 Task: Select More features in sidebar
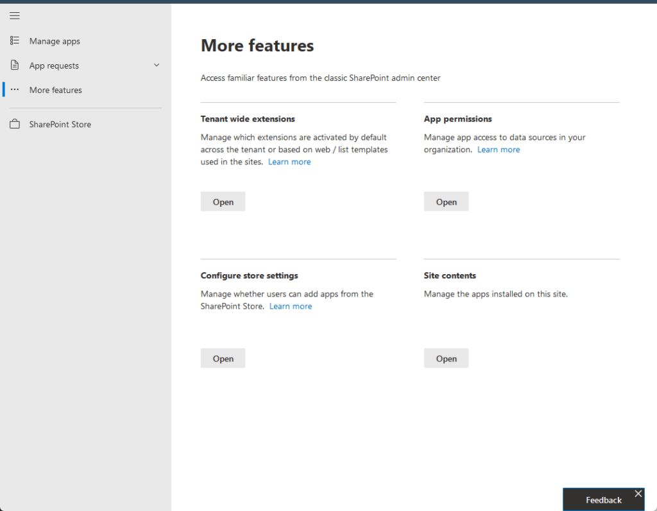[55, 90]
